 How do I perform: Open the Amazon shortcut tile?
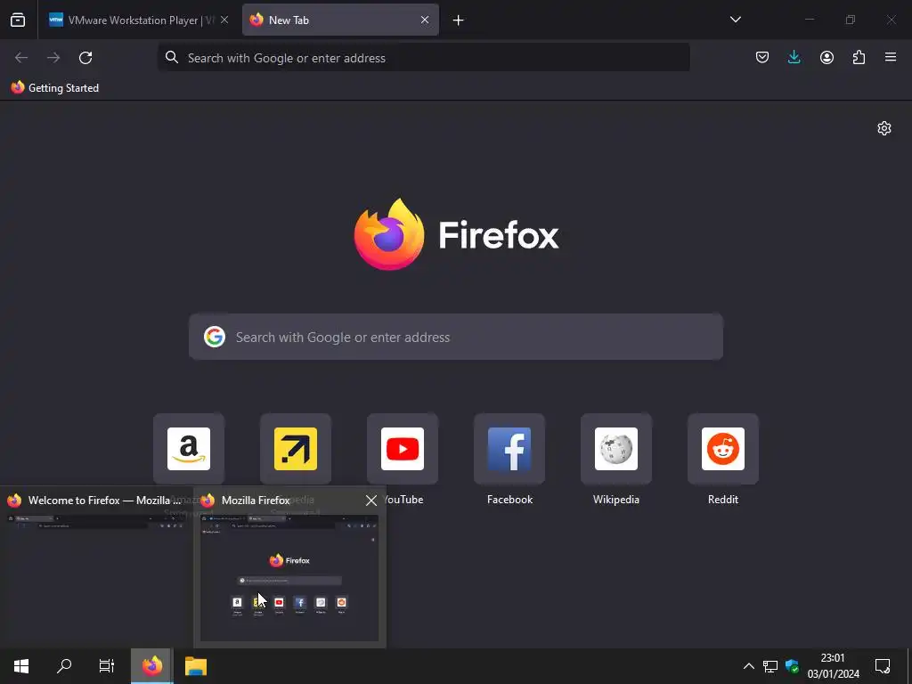tap(189, 449)
